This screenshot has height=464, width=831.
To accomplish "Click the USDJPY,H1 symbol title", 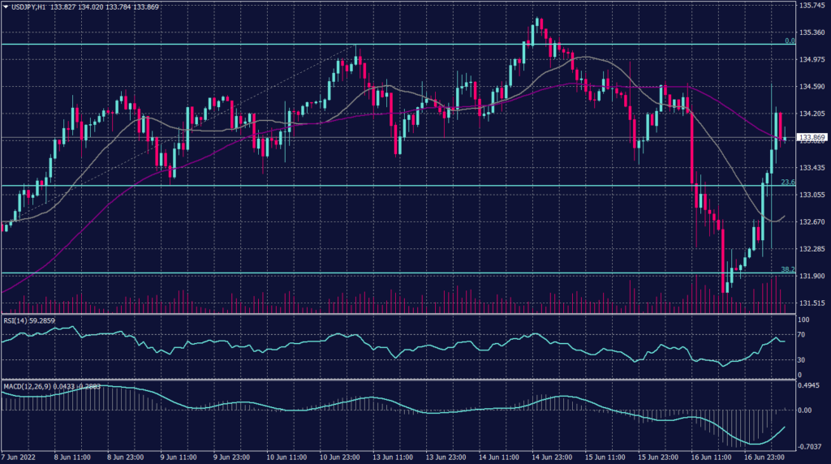I will [x=30, y=6].
